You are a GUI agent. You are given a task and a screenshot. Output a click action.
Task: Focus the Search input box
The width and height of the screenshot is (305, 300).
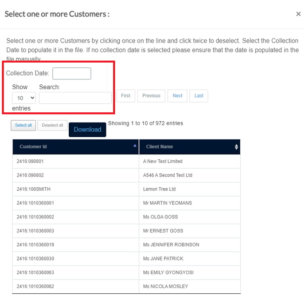(x=75, y=98)
